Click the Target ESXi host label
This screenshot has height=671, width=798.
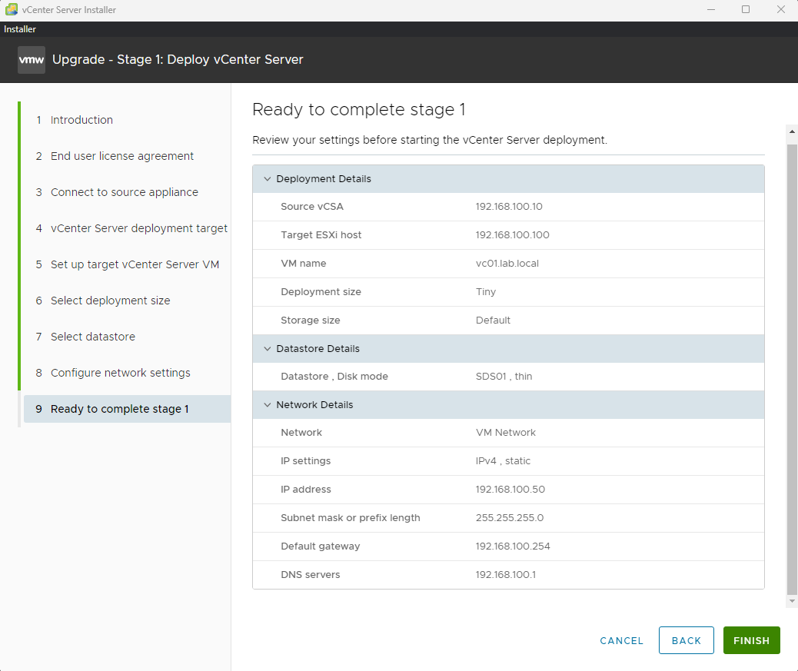click(x=321, y=235)
